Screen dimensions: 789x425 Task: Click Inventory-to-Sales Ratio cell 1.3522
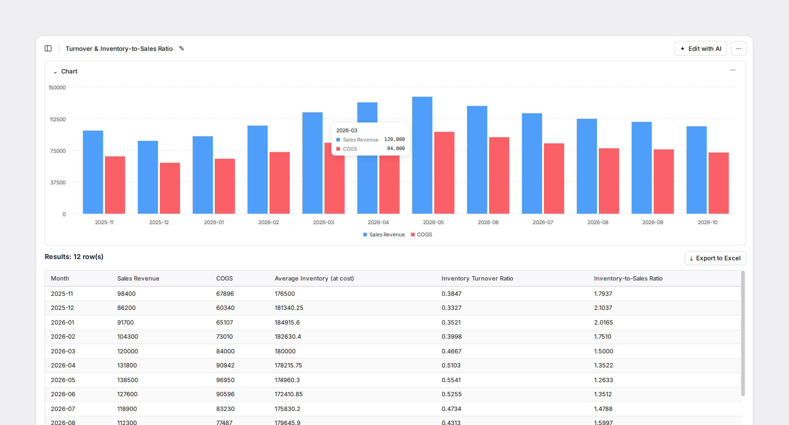(603, 365)
